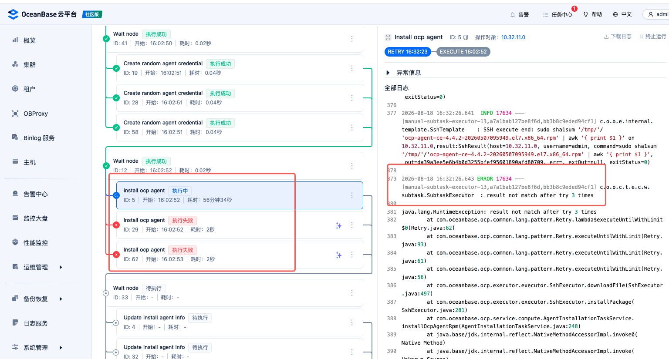The width and height of the screenshot is (669, 359).
Task: Open more menu for Update install info ID 4
Action: 352,322
